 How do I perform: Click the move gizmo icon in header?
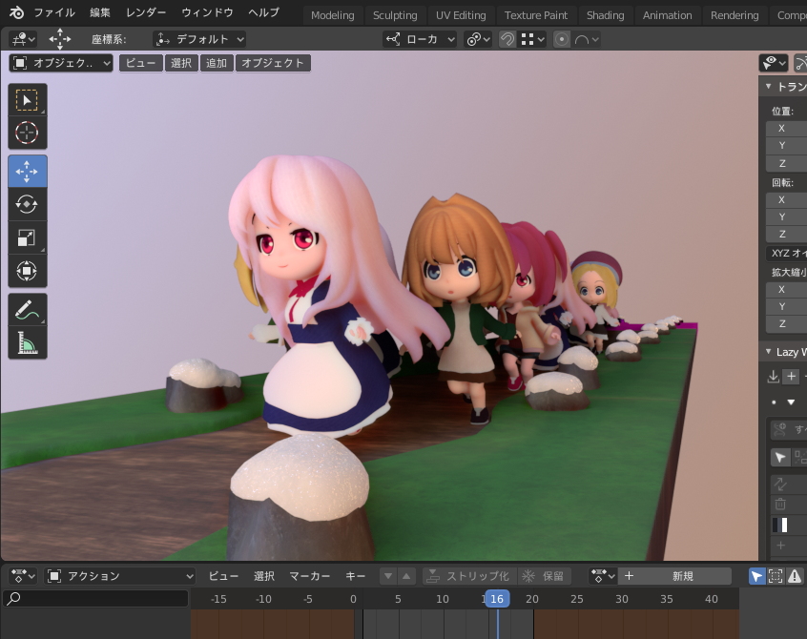click(x=60, y=39)
